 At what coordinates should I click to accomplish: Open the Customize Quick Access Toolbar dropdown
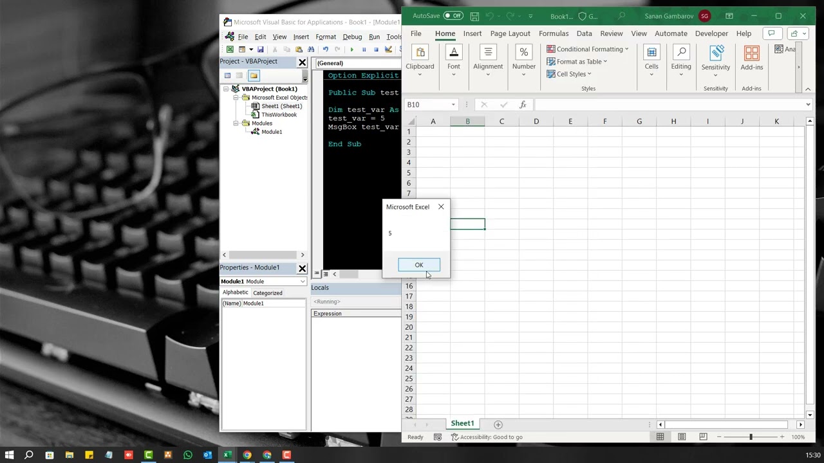pos(530,16)
